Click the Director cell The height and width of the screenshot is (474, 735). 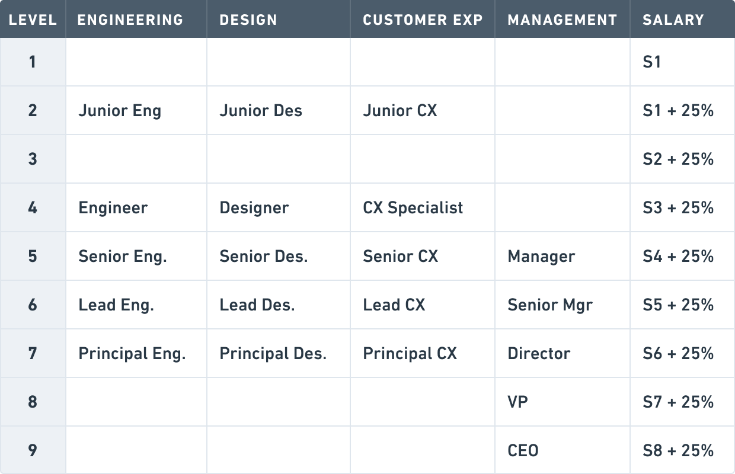click(x=539, y=354)
